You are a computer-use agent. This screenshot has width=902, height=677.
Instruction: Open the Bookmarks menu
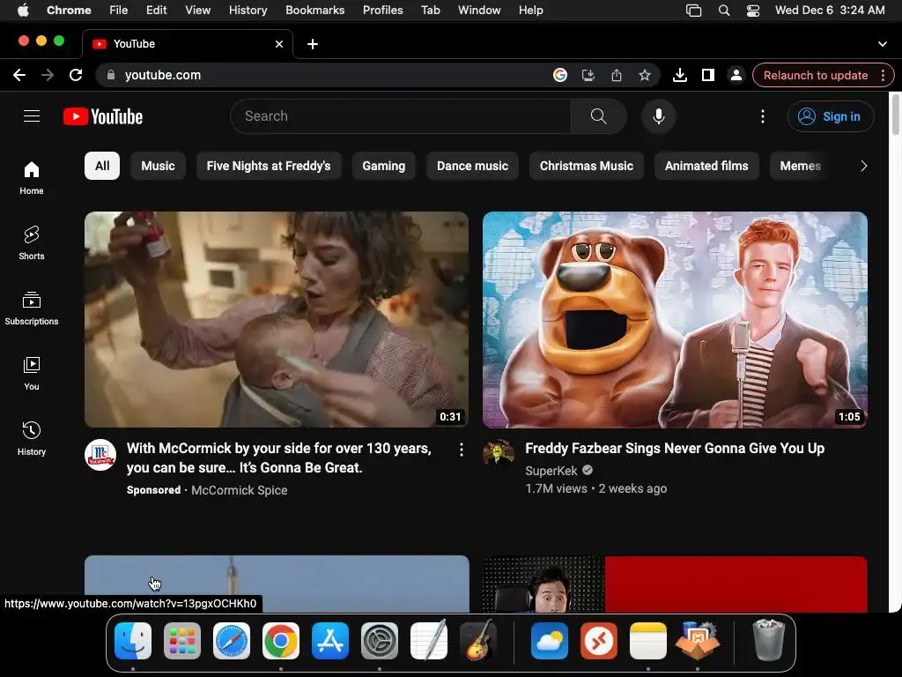point(314,11)
